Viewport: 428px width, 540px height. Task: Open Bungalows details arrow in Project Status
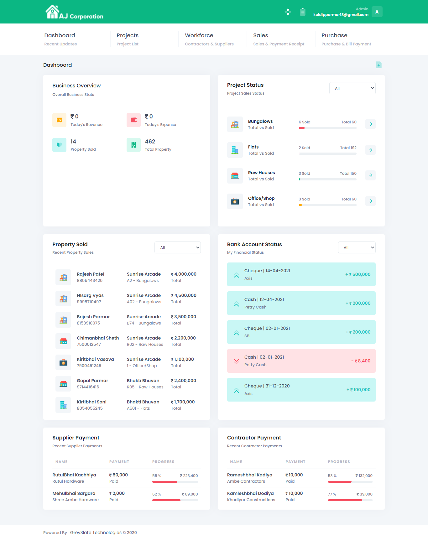[370, 124]
